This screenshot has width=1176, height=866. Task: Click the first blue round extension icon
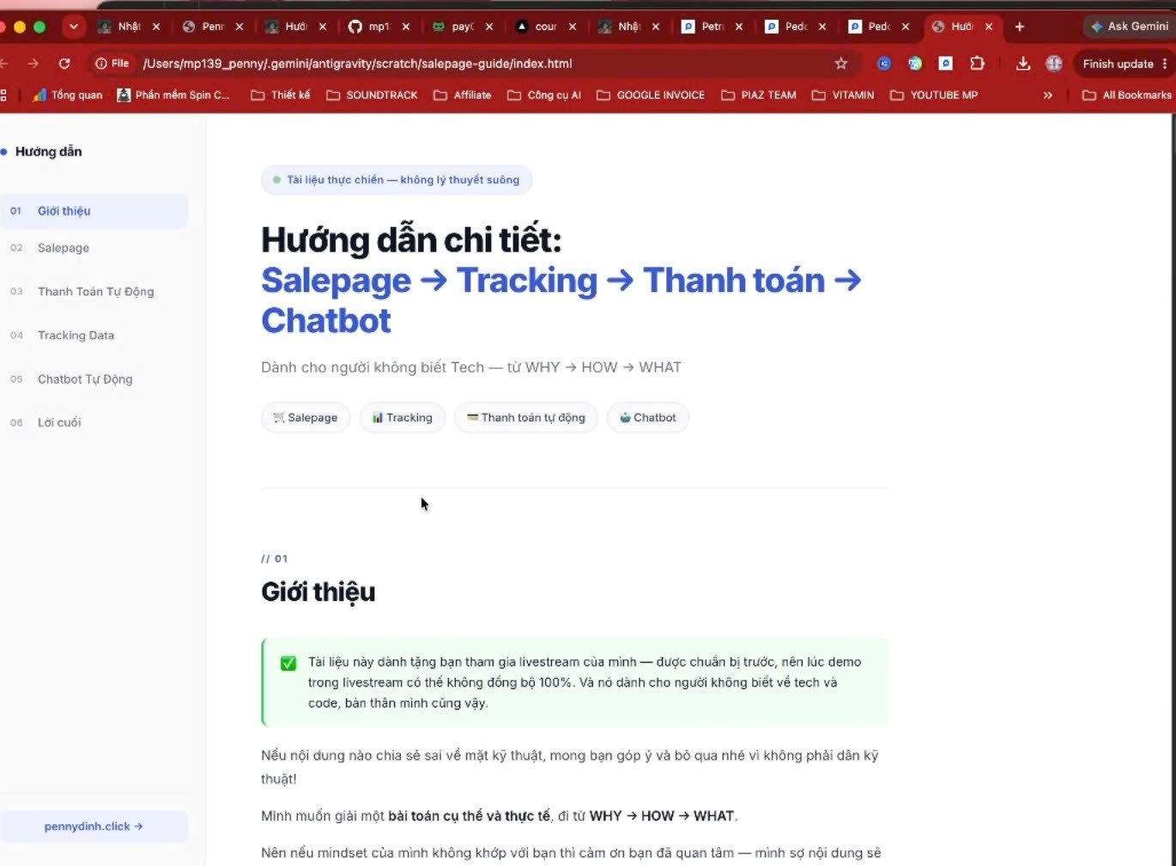click(884, 64)
